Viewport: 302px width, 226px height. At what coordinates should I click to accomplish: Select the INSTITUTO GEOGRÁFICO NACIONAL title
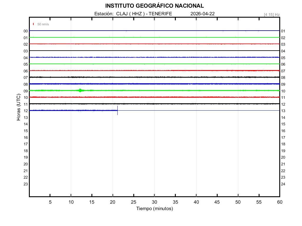[x=154, y=6]
